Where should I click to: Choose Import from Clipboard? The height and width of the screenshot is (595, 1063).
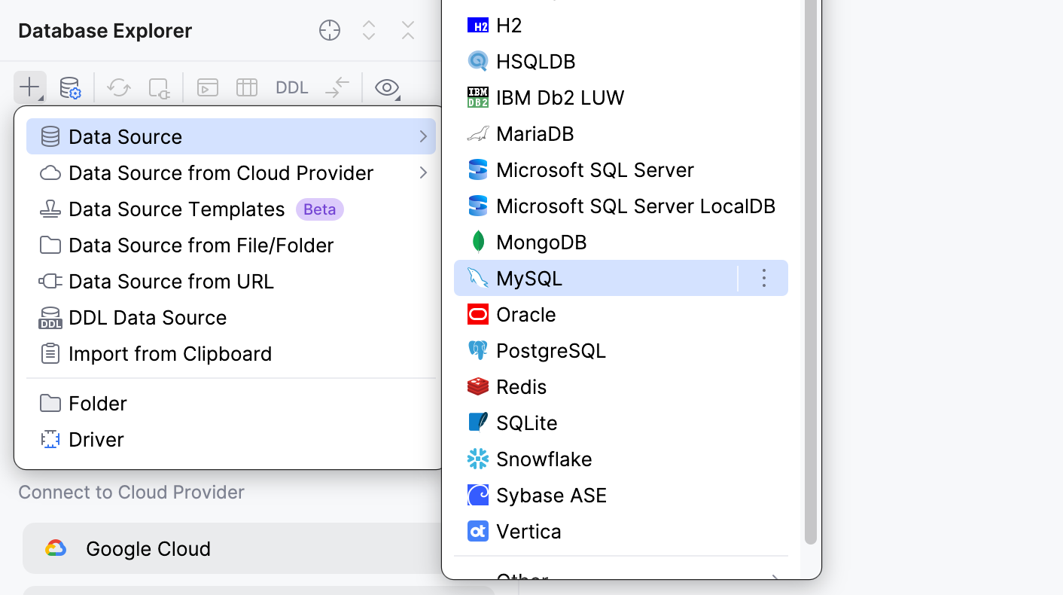pyautogui.click(x=231, y=353)
